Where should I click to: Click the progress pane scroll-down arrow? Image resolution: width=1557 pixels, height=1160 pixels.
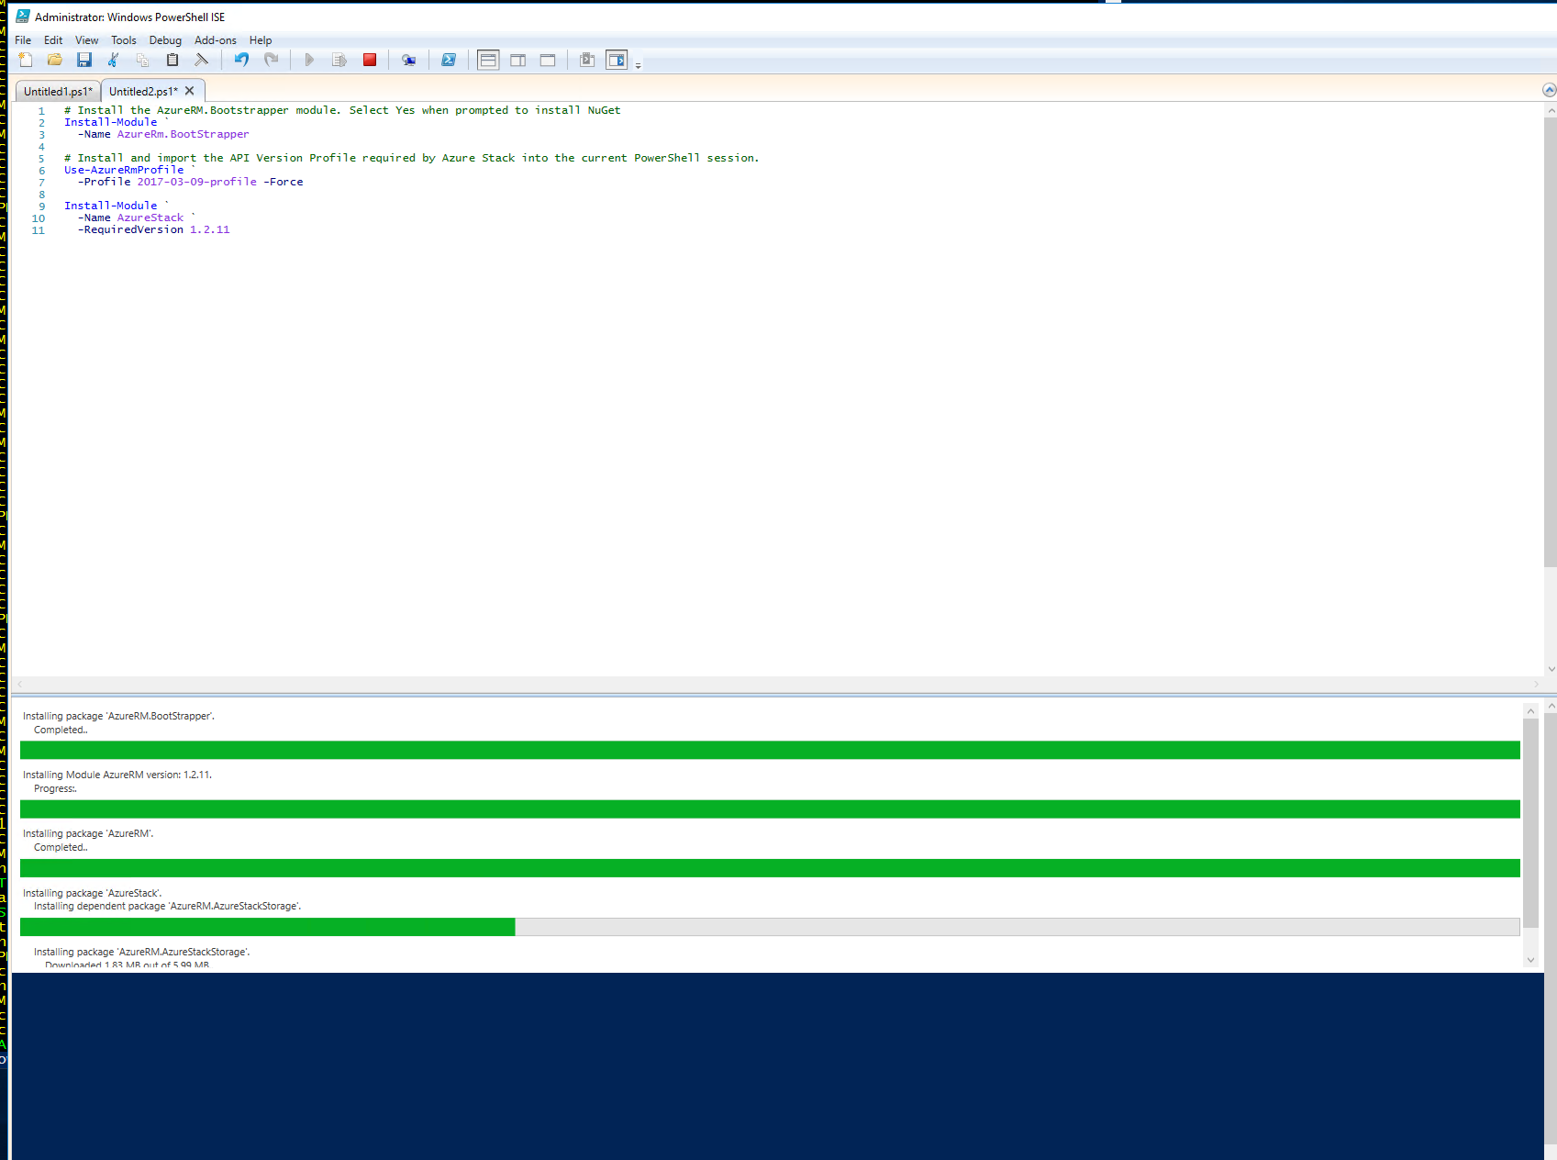[1530, 960]
